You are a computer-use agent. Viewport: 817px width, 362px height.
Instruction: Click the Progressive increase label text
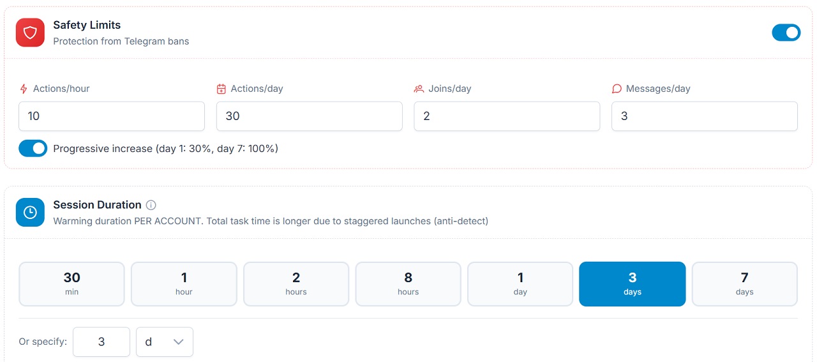[166, 149]
